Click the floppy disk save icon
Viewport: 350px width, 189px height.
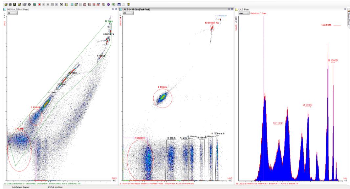pyautogui.click(x=14, y=5)
